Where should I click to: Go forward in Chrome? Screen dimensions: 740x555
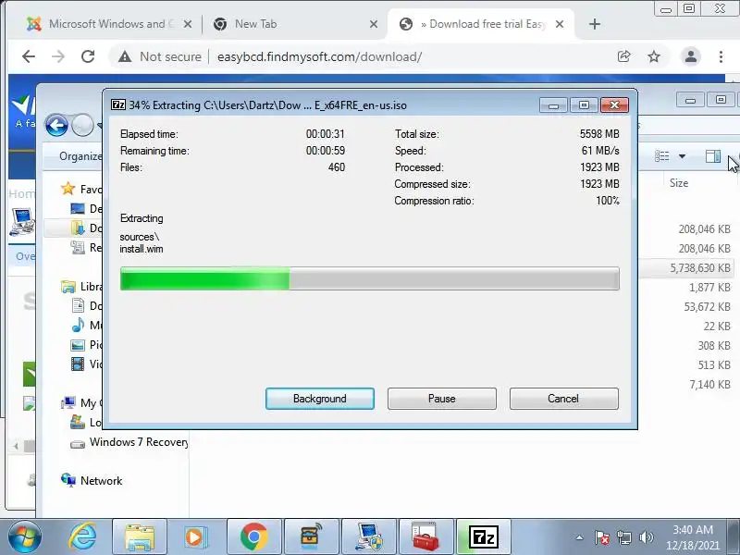click(x=58, y=56)
